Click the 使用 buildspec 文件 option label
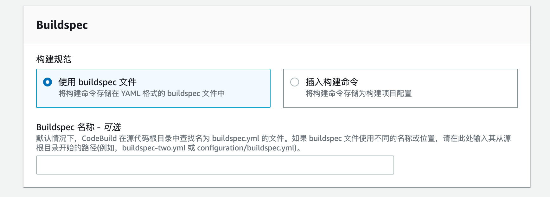The image size is (550, 197). [97, 82]
